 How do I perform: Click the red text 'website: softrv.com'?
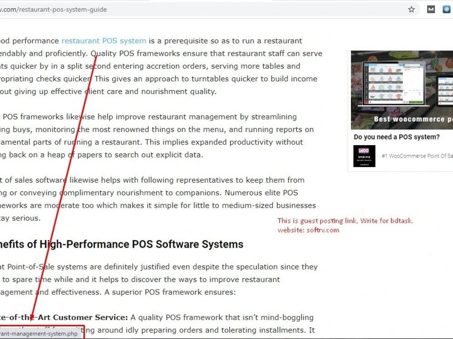308,230
